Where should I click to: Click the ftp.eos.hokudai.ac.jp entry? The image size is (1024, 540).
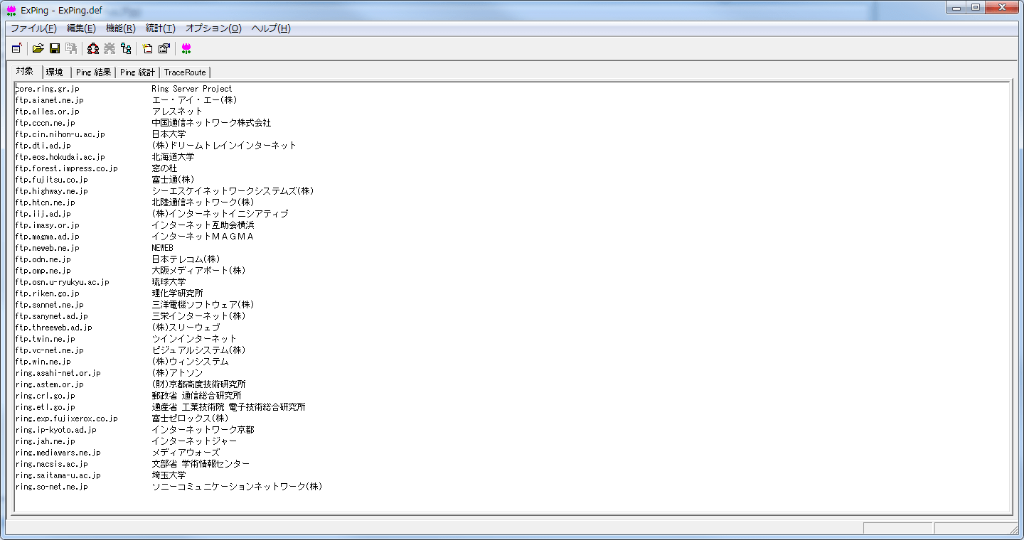point(60,157)
